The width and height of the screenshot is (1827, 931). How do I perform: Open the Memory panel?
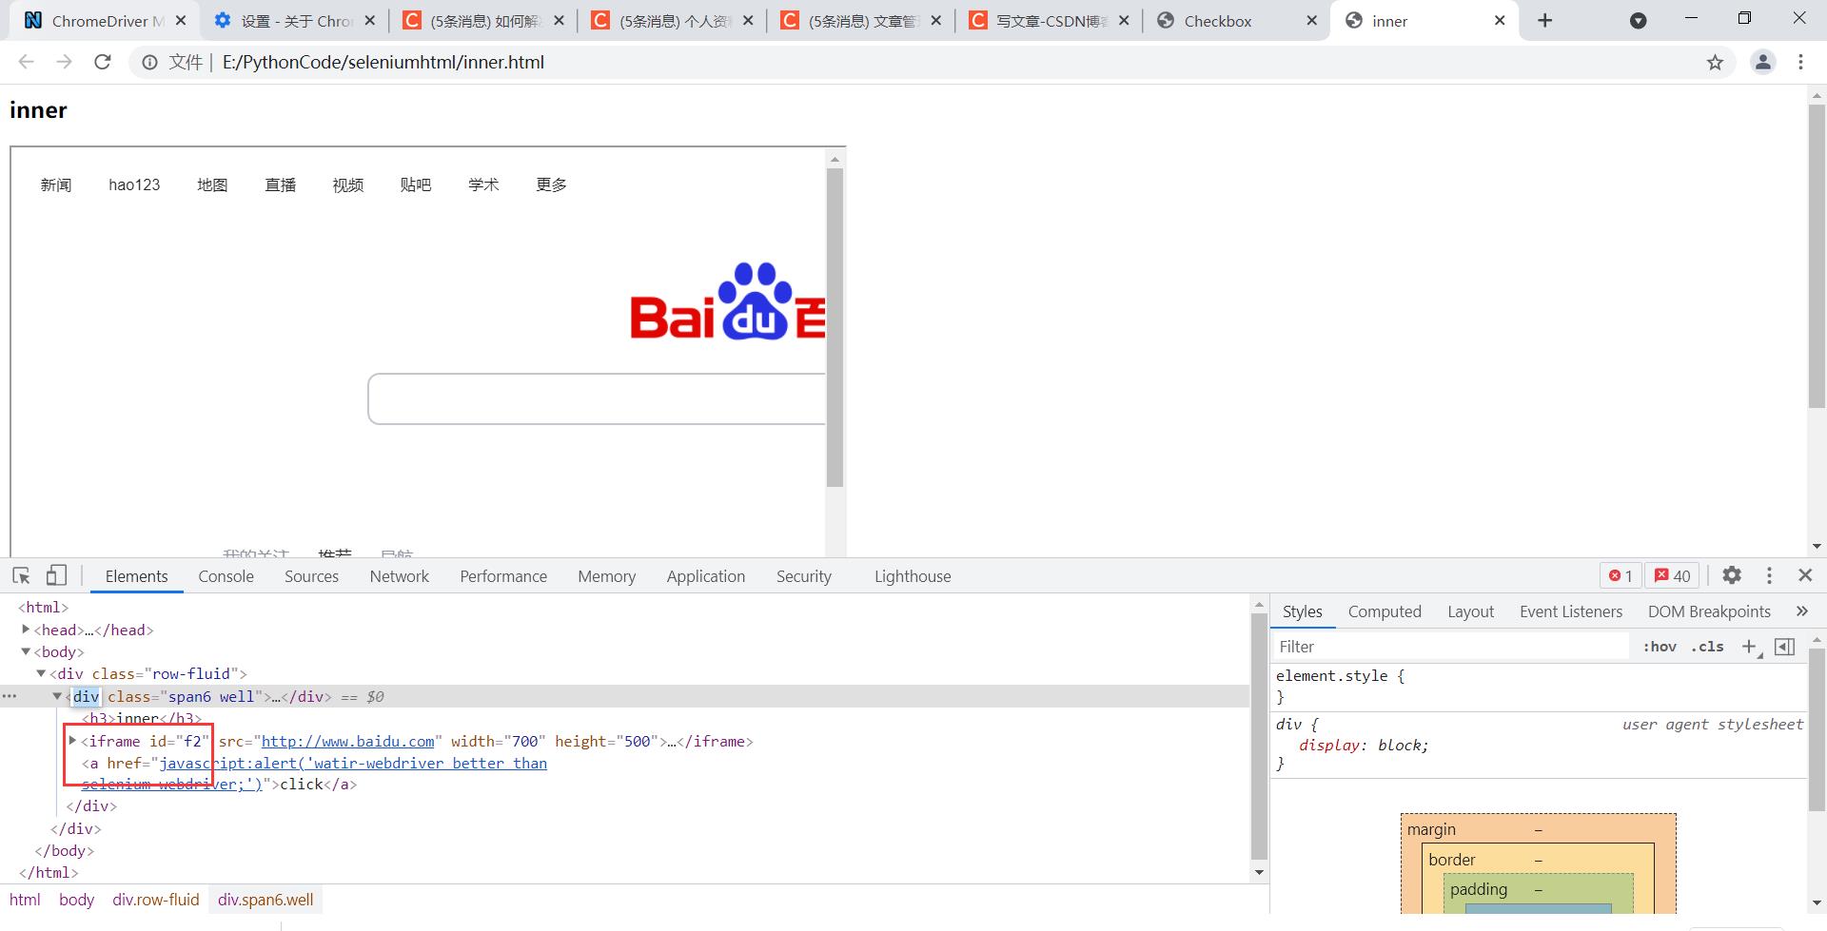(606, 576)
